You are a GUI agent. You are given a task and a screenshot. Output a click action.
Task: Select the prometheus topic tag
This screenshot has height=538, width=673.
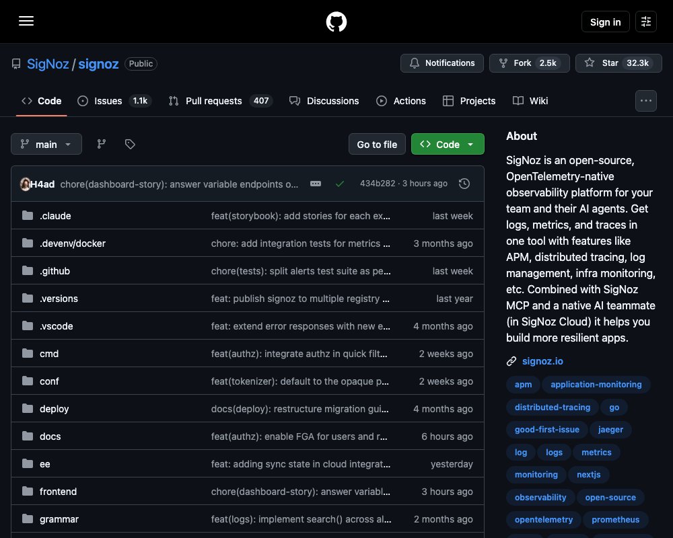coord(616,520)
